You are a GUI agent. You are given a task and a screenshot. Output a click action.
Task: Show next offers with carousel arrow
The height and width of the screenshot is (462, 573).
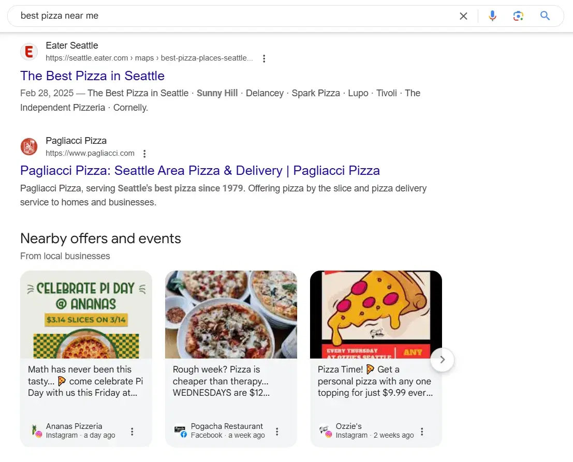click(442, 360)
